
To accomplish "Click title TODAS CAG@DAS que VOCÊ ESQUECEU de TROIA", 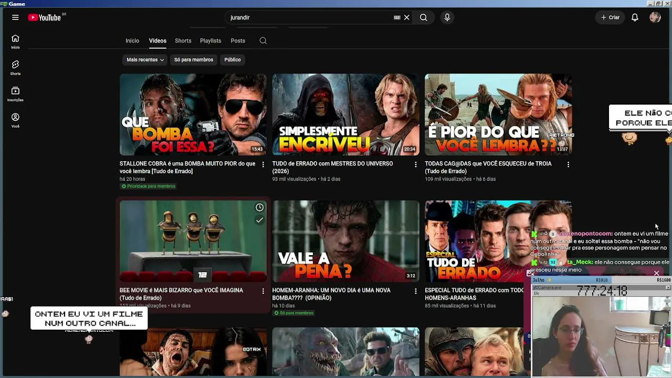I will click(x=488, y=167).
